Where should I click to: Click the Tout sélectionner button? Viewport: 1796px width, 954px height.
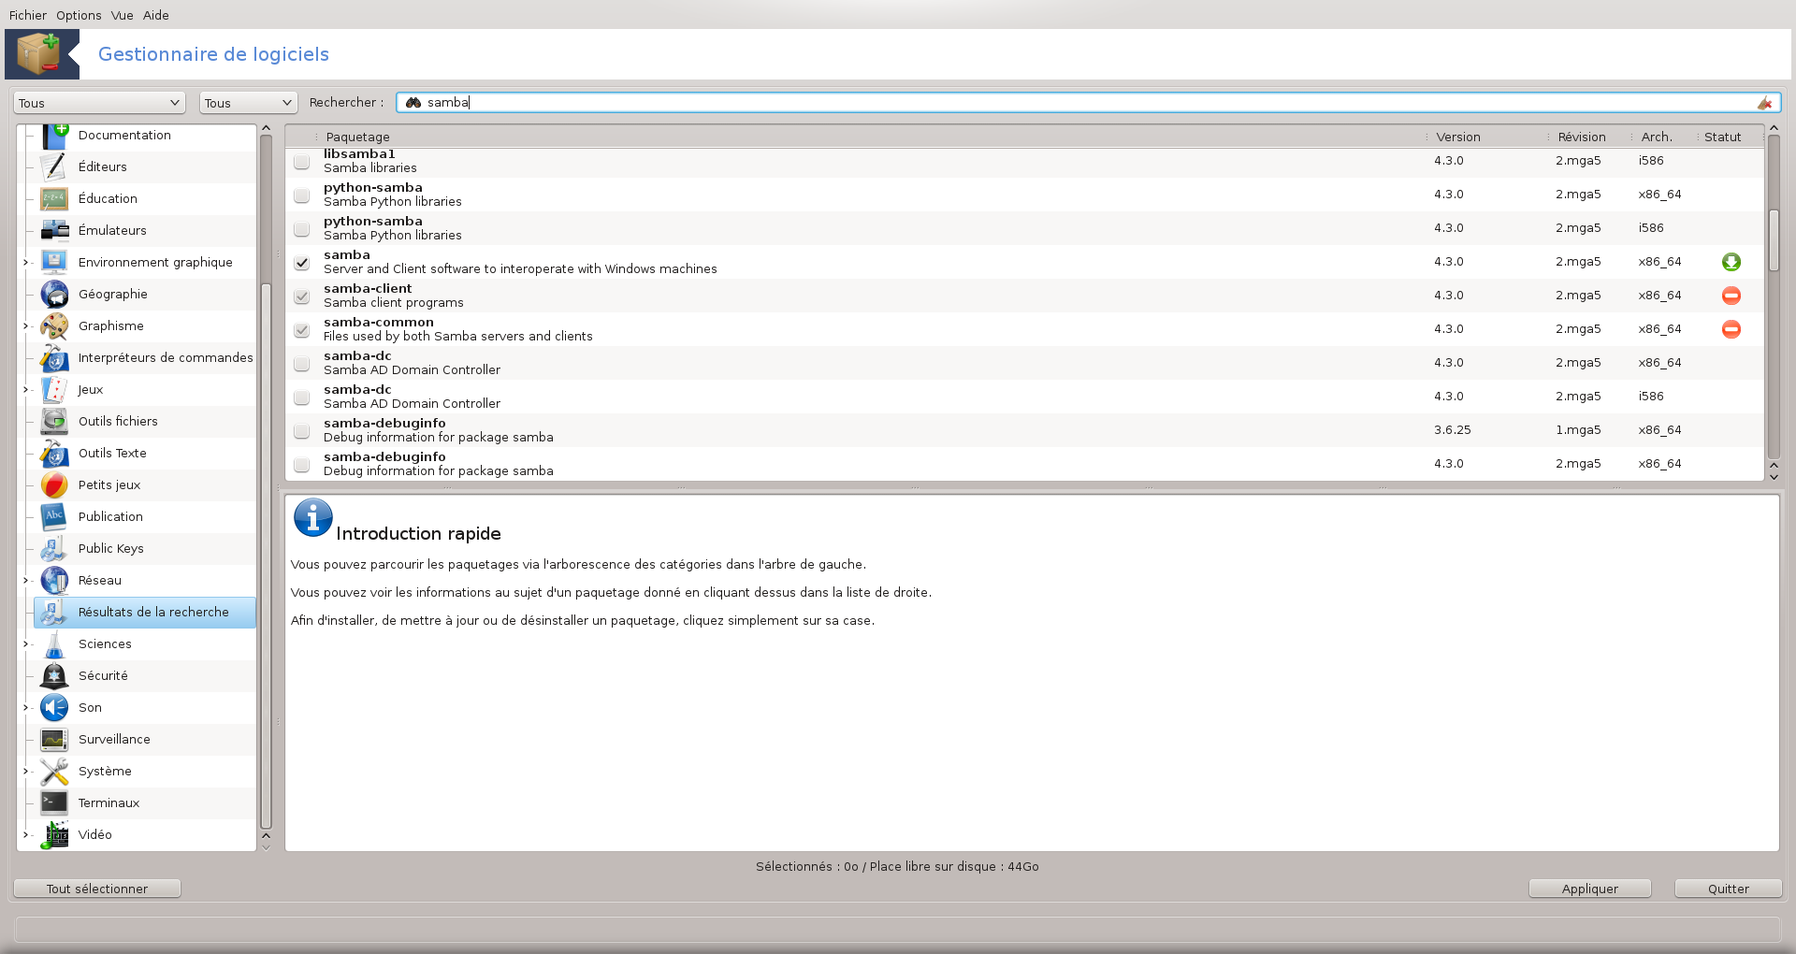(97, 889)
